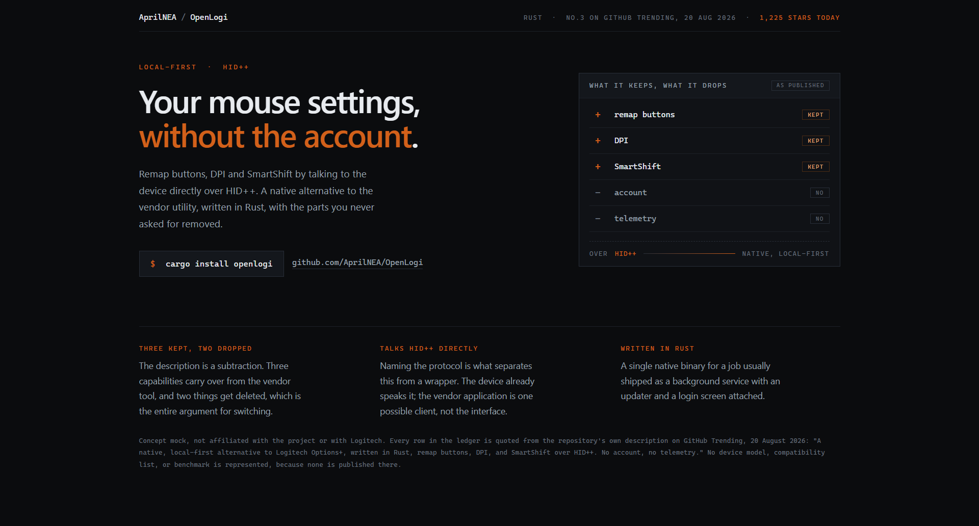This screenshot has height=526, width=979.
Task: Click the dollar prompt icon in command box
Action: pos(153,264)
